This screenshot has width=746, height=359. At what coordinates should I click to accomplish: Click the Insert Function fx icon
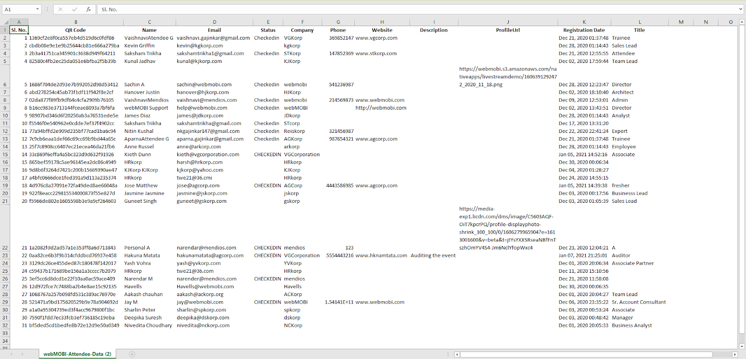click(x=89, y=9)
